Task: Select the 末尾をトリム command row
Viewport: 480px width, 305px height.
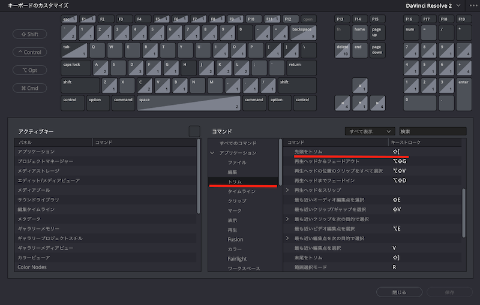Action: coord(372,258)
